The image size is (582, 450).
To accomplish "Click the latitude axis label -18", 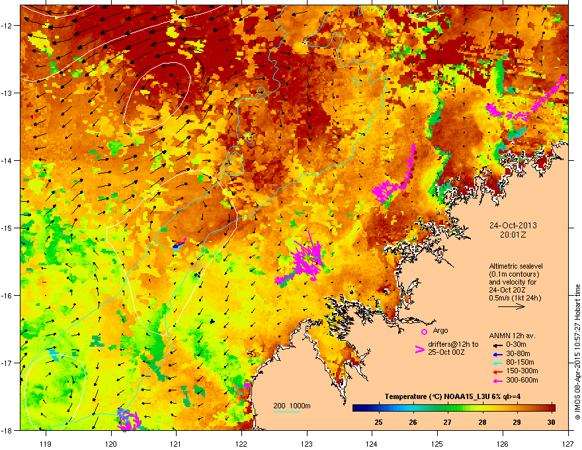I will [x=7, y=430].
